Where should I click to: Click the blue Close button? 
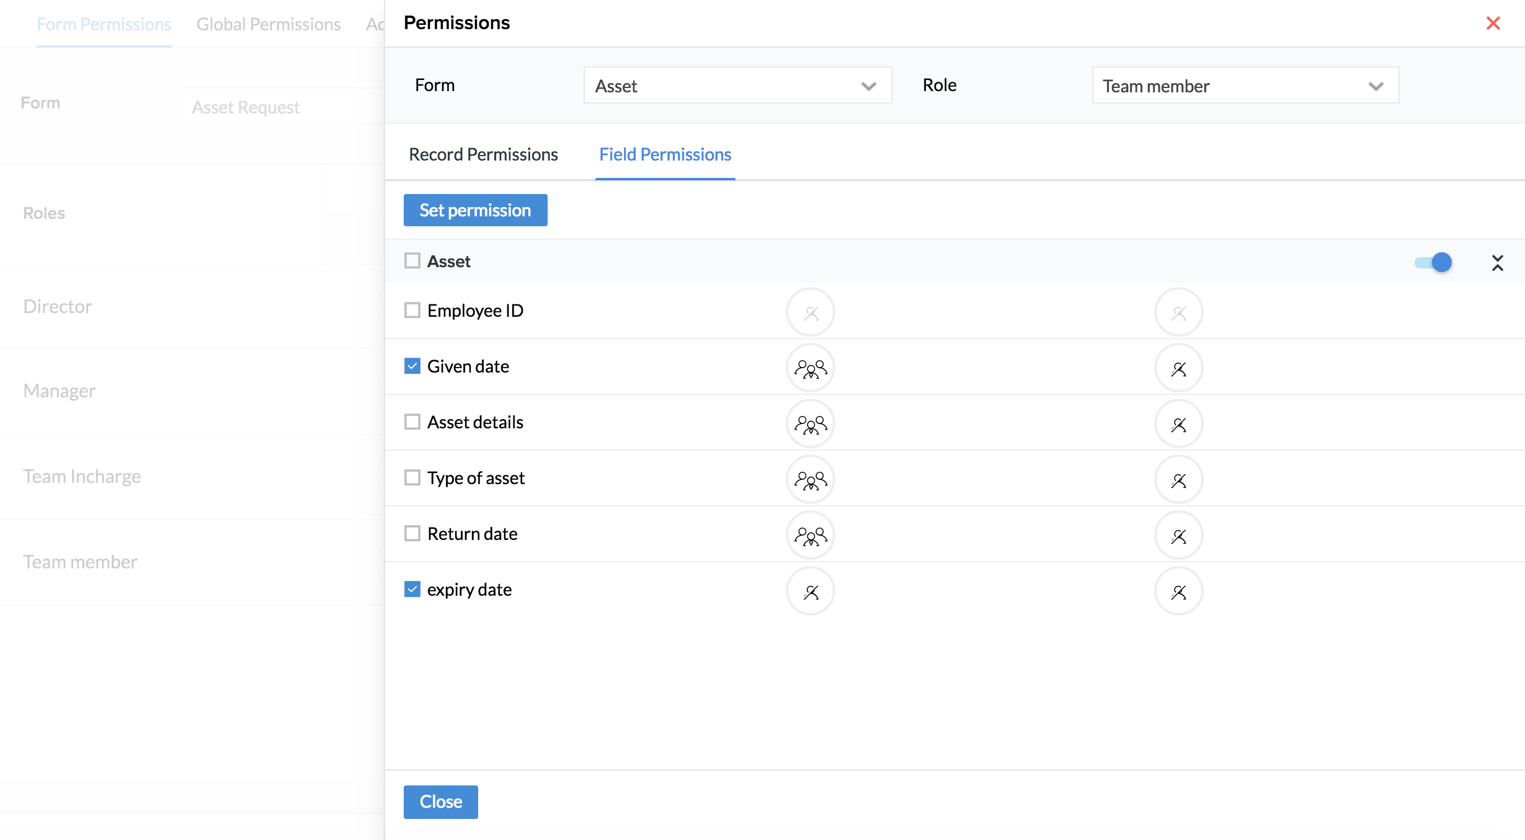click(440, 802)
